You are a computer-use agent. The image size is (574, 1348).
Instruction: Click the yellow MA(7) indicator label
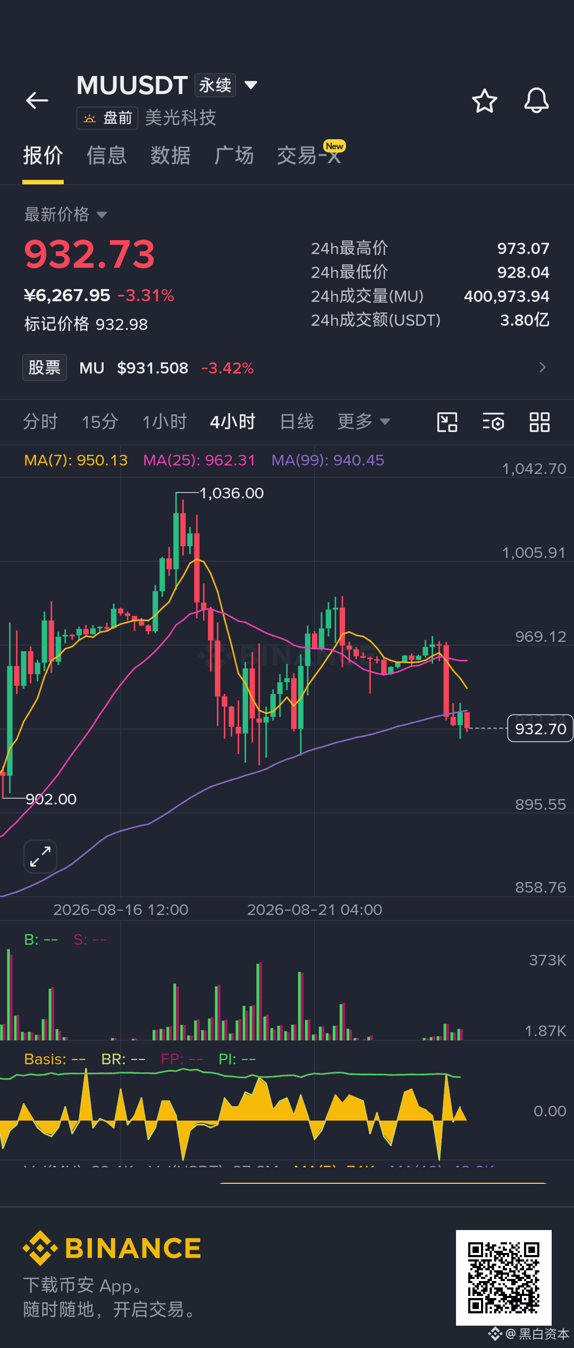click(76, 460)
